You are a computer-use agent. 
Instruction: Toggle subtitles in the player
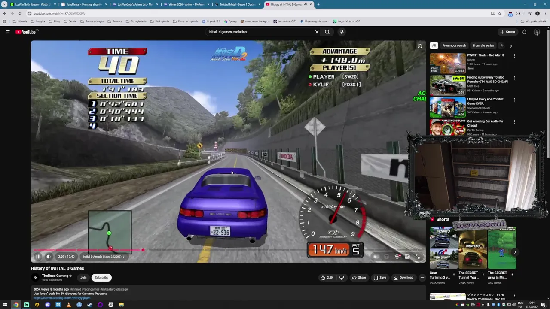[x=387, y=257]
